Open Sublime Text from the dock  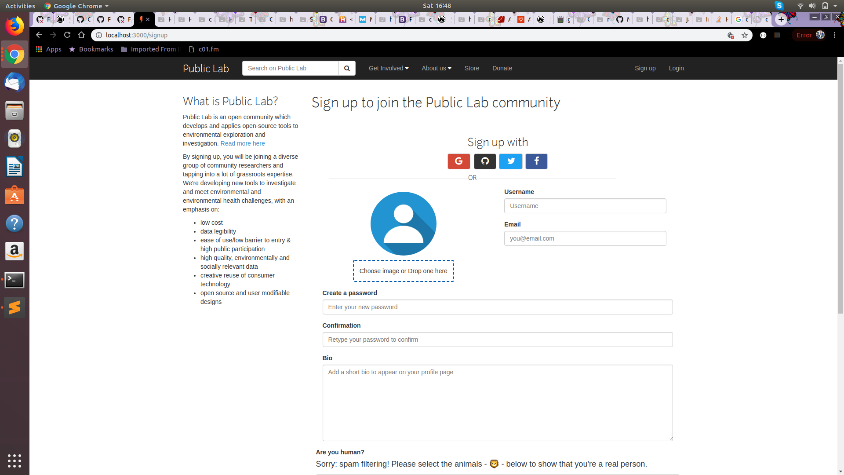[15, 307]
